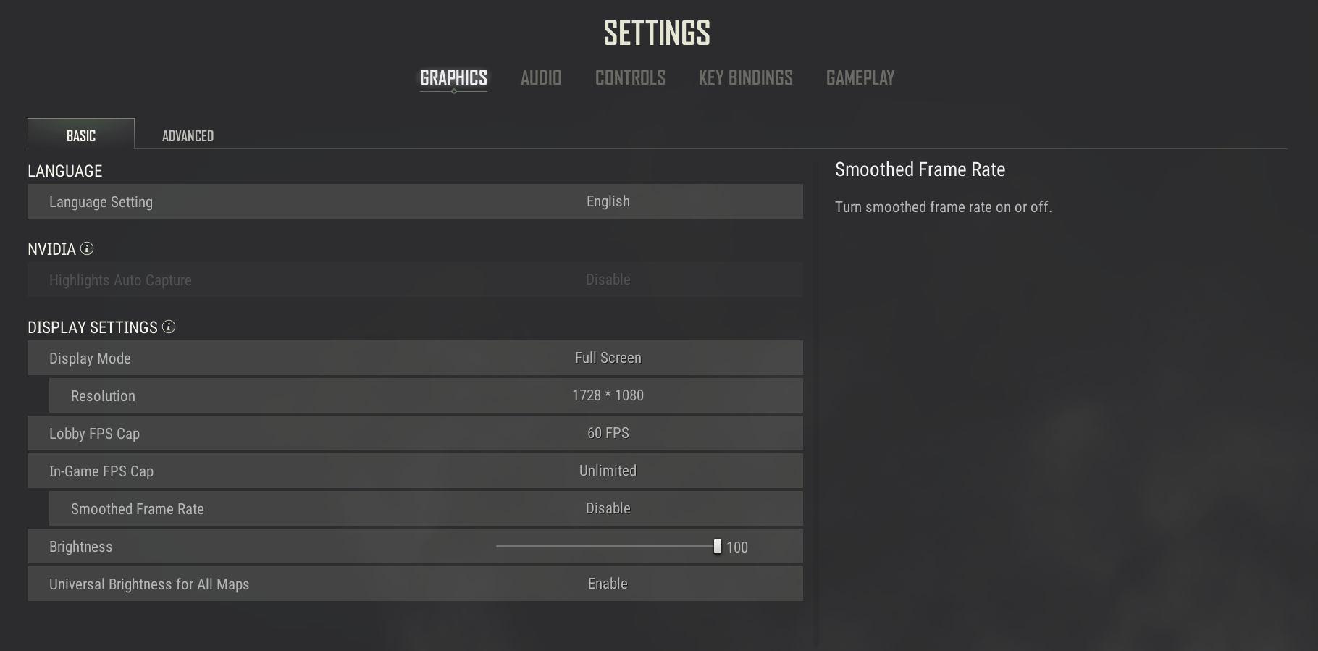The image size is (1318, 651).
Task: Open the Language Setting dropdown
Action: 414,201
